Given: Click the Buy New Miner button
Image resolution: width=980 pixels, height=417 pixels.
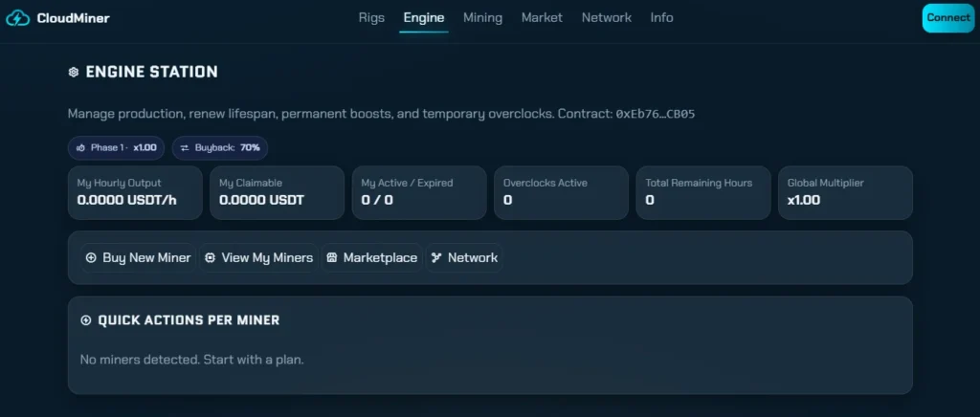Looking at the screenshot, I should pyautogui.click(x=138, y=258).
